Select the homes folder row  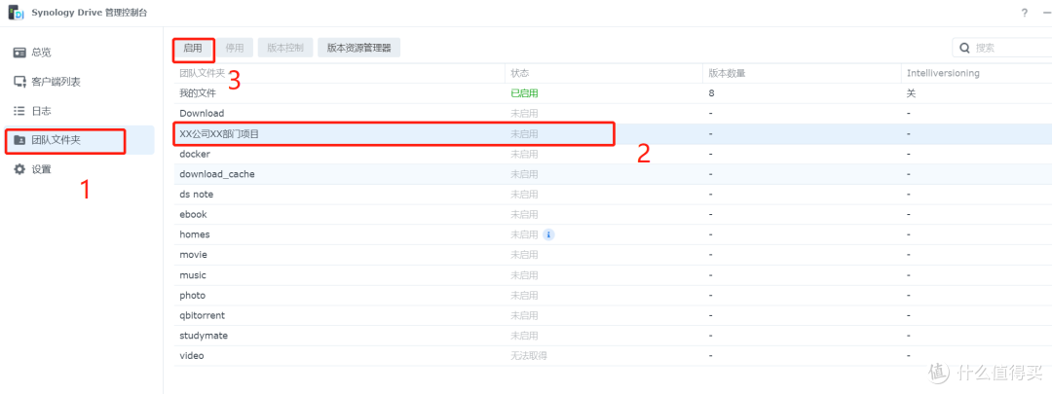[x=614, y=234]
